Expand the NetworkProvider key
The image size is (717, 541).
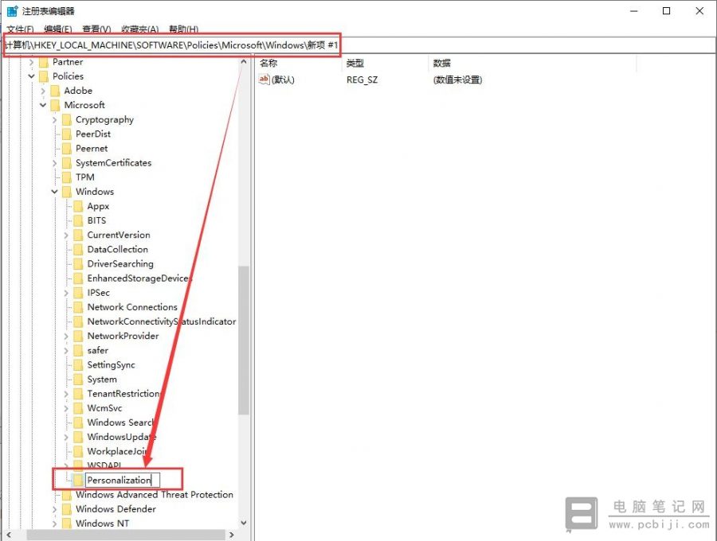66,336
